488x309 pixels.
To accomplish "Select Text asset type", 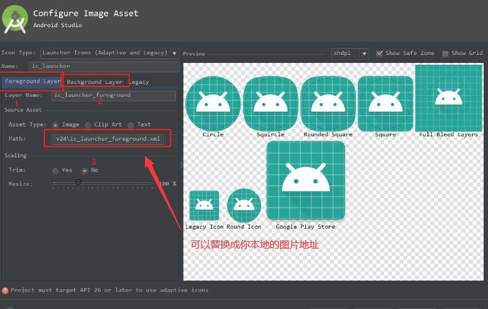I will [131, 125].
